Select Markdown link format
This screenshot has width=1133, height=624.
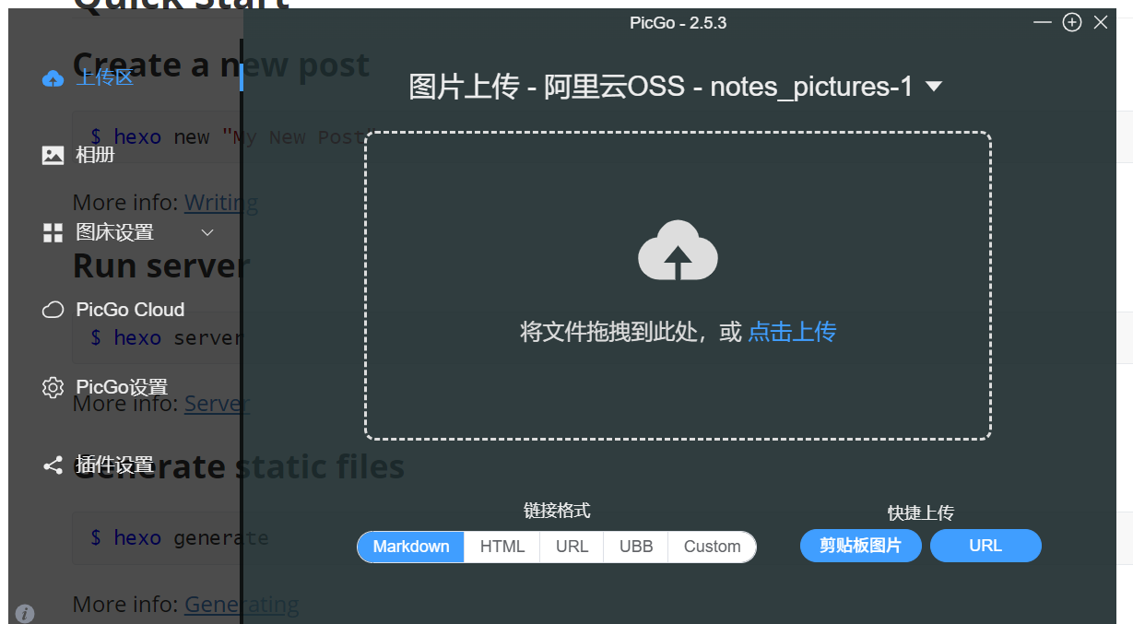coord(411,547)
